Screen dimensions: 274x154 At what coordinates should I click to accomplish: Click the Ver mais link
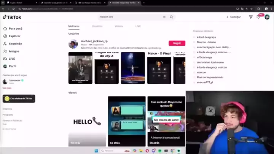(7, 88)
